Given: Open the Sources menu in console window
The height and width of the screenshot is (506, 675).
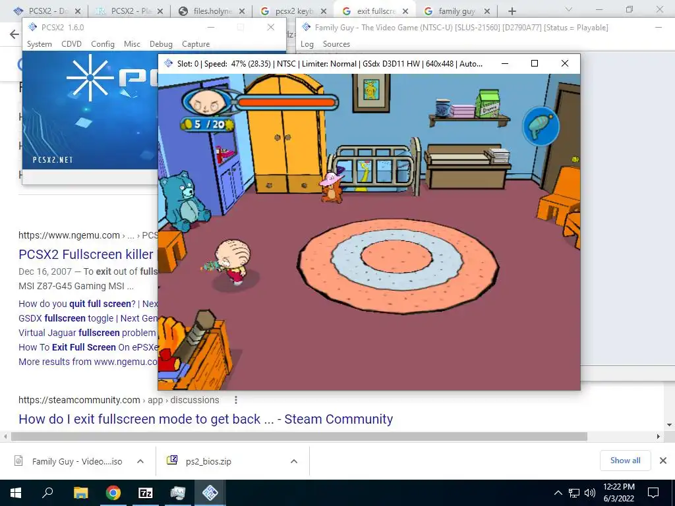Looking at the screenshot, I should click(x=336, y=44).
